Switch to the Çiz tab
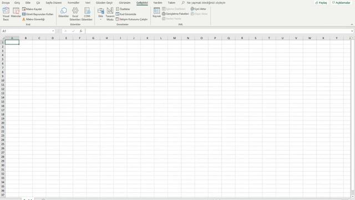This screenshot has height=200, width=355. [x=38, y=3]
